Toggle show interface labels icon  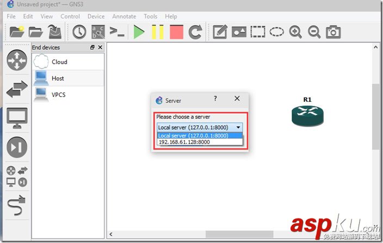click(x=98, y=32)
